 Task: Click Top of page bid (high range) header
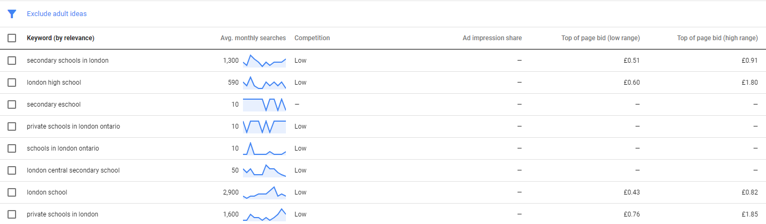point(718,38)
